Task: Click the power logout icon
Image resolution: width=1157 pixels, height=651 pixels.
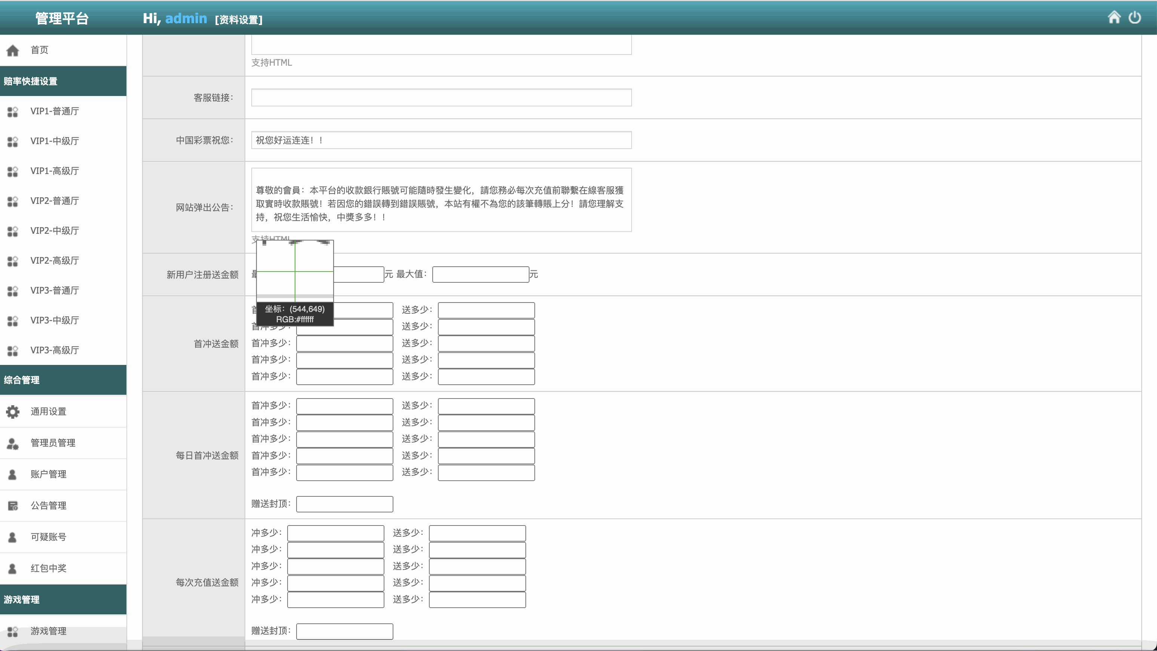Action: point(1135,18)
